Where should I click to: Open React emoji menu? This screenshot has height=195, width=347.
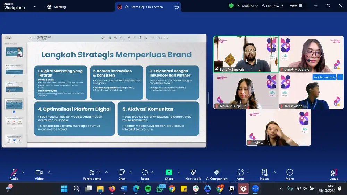pos(145,175)
